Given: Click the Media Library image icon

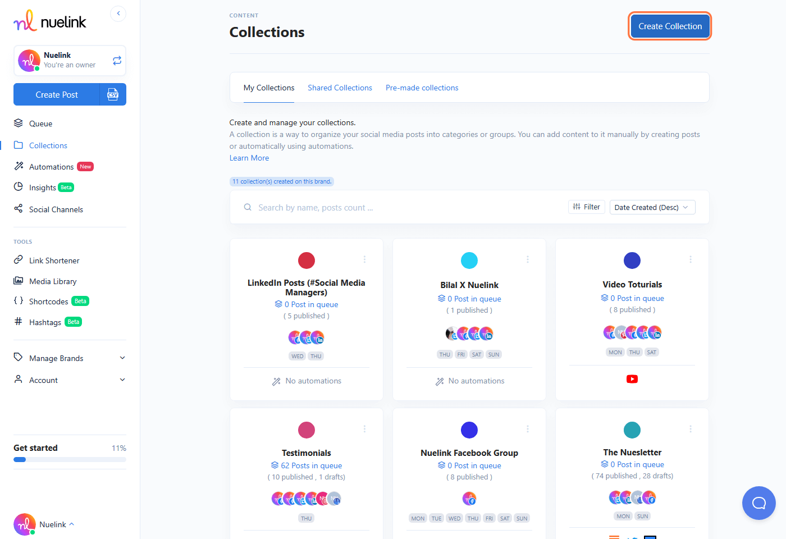Looking at the screenshot, I should point(19,281).
